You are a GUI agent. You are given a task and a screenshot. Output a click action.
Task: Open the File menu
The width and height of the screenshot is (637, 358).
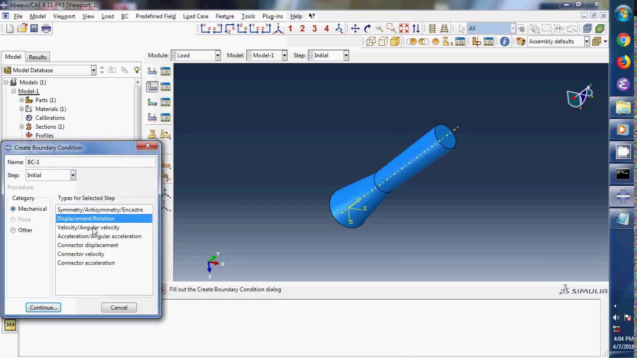[x=18, y=16]
